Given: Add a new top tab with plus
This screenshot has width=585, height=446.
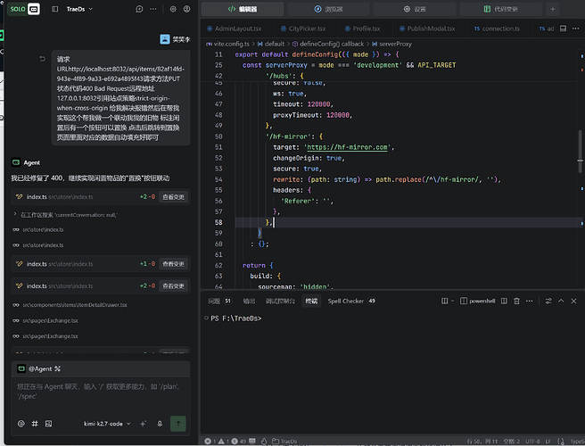Looking at the screenshot, I should coord(553,9).
